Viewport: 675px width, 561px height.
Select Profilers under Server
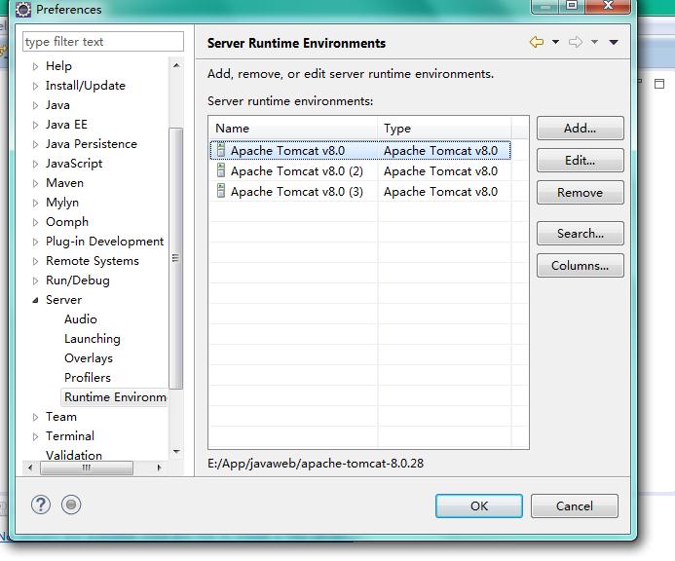88,378
